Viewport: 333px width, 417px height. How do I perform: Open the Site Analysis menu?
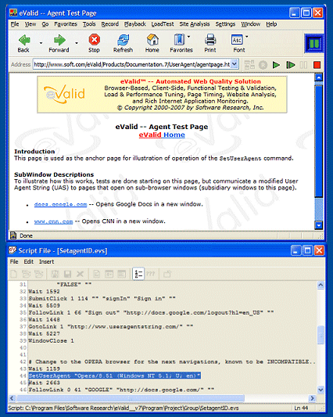195,24
